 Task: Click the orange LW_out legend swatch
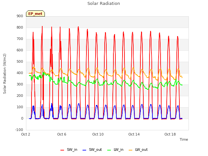pos(131,150)
